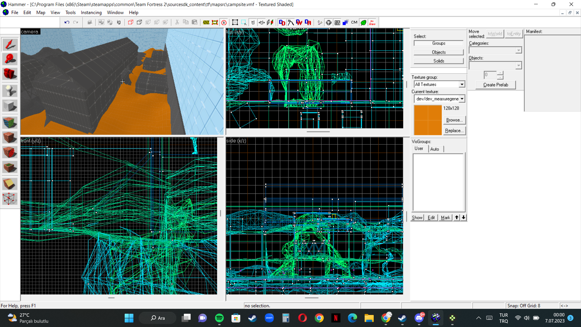The width and height of the screenshot is (581, 327).
Task: Click the prefab count input field
Action: 490,75
